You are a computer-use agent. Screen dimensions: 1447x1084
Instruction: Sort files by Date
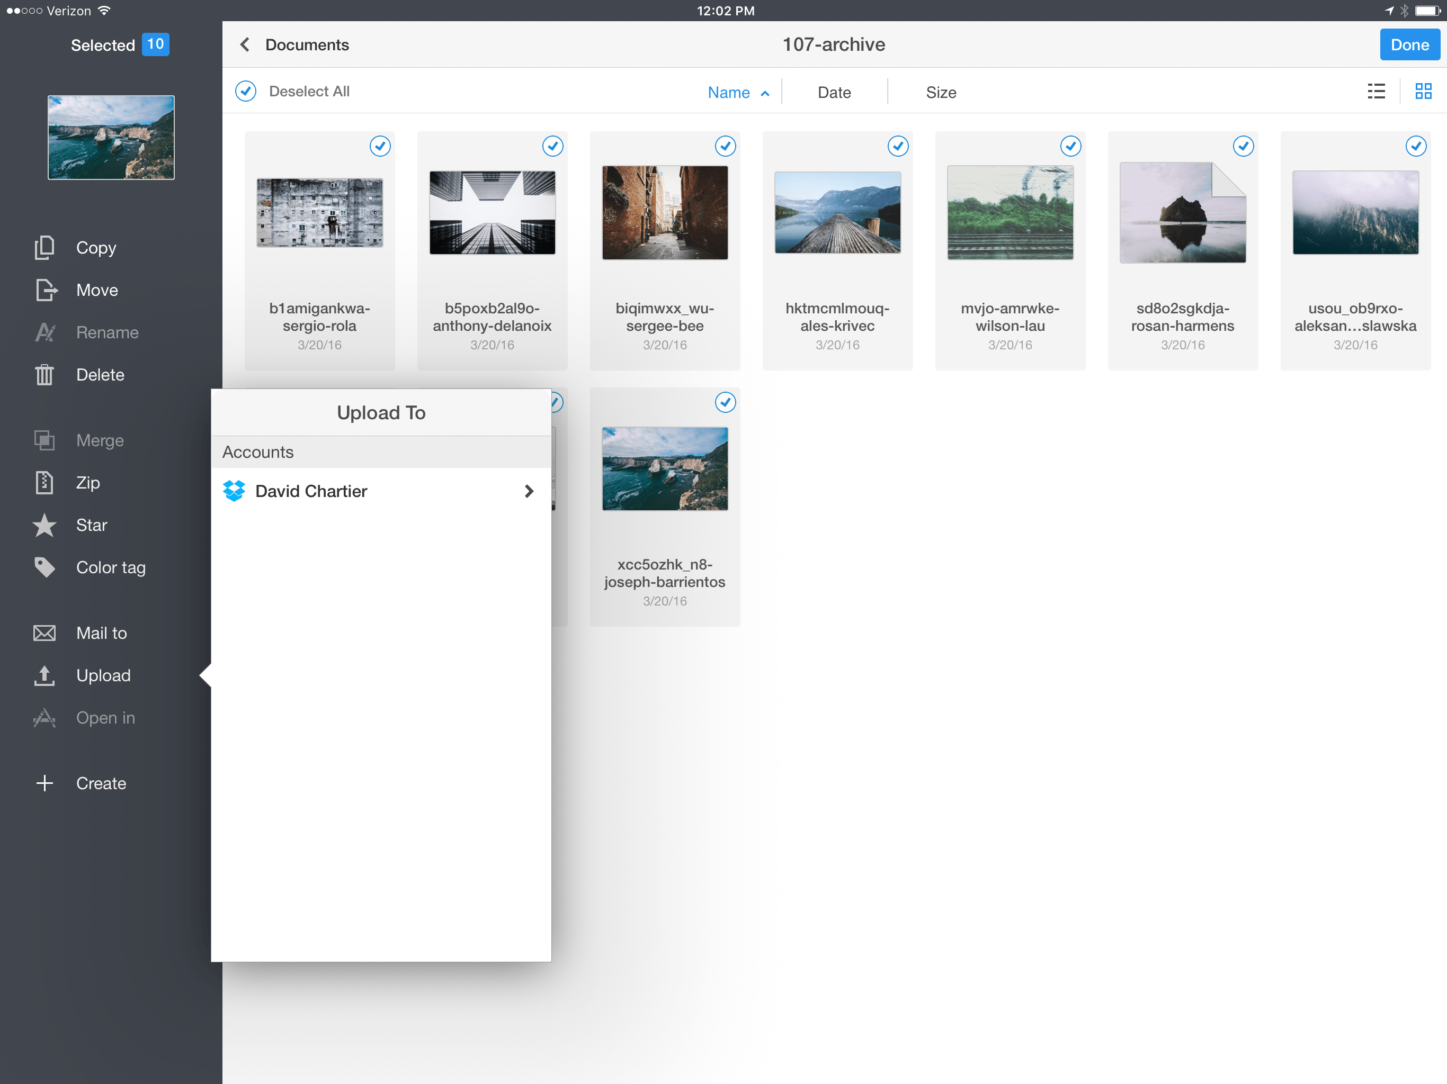click(833, 93)
